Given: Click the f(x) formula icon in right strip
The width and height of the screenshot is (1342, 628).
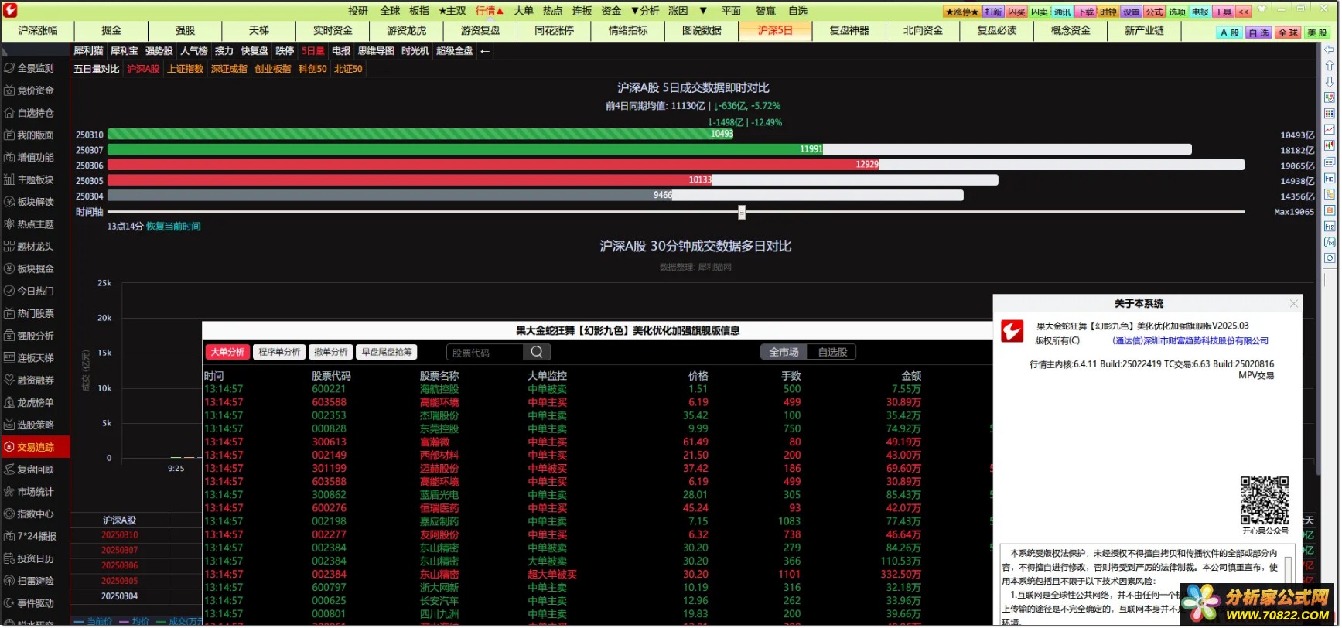Looking at the screenshot, I should pos(1330,242).
